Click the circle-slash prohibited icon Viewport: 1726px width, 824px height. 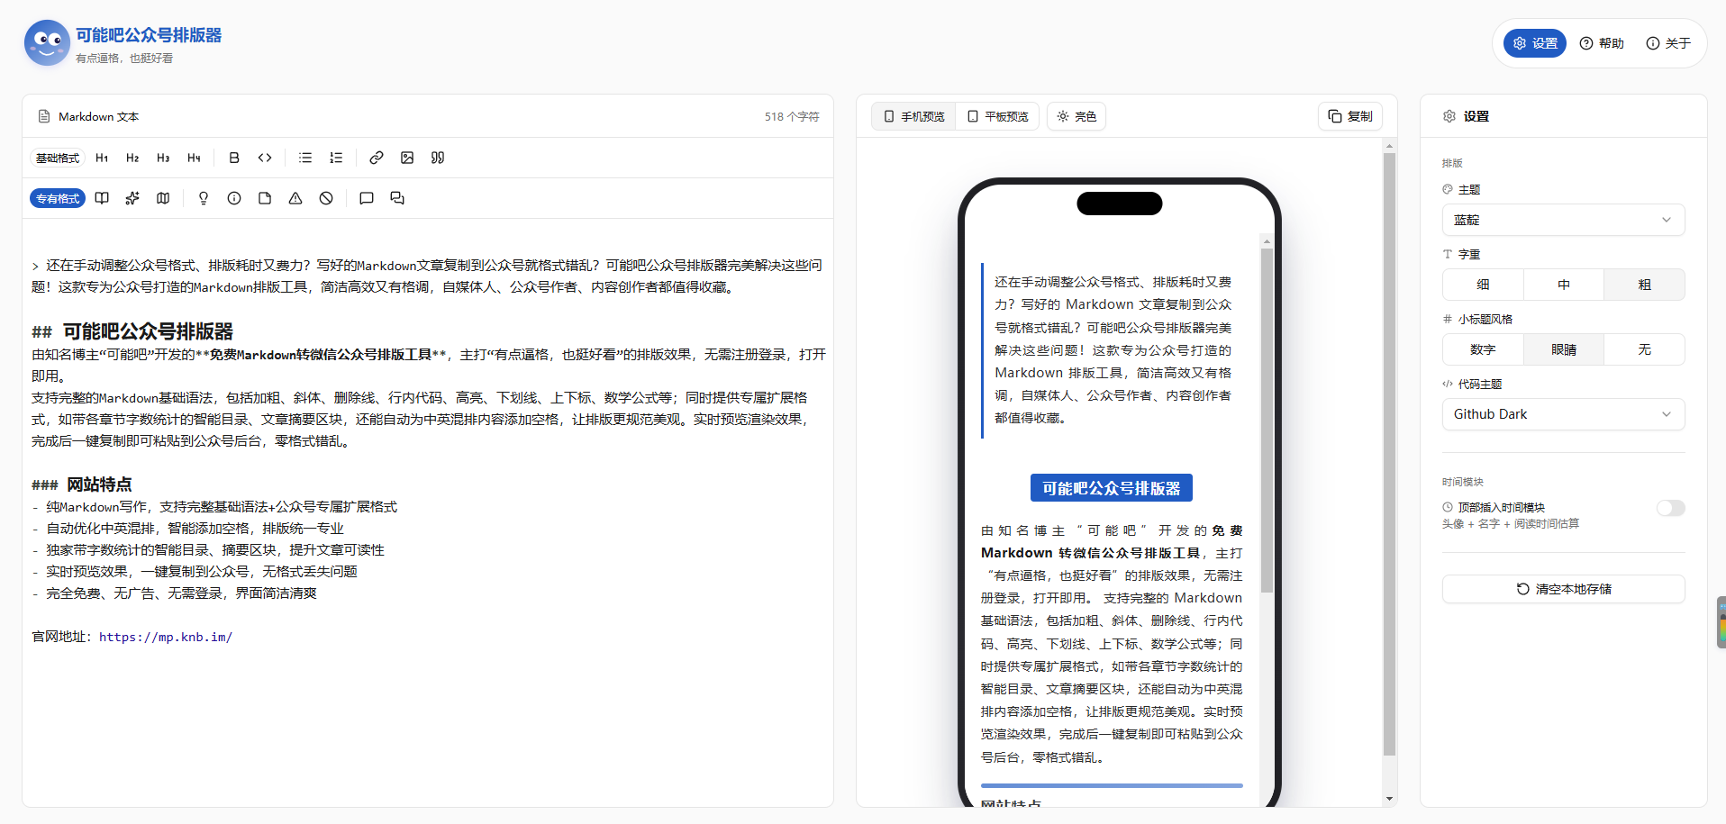326,198
